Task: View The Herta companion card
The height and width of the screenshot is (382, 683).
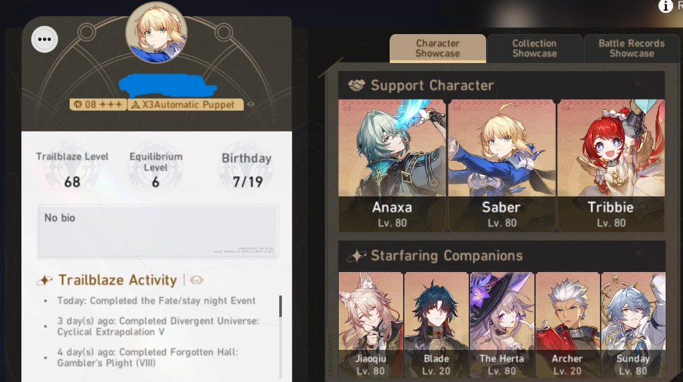Action: pyautogui.click(x=502, y=325)
